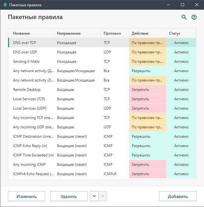Click the Kaspersky shield icon in title bar
Viewport: 204px width, 207px height.
[5, 5]
